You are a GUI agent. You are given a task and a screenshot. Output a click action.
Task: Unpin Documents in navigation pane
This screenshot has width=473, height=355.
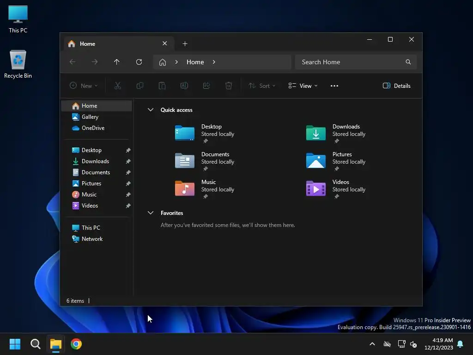(128, 172)
